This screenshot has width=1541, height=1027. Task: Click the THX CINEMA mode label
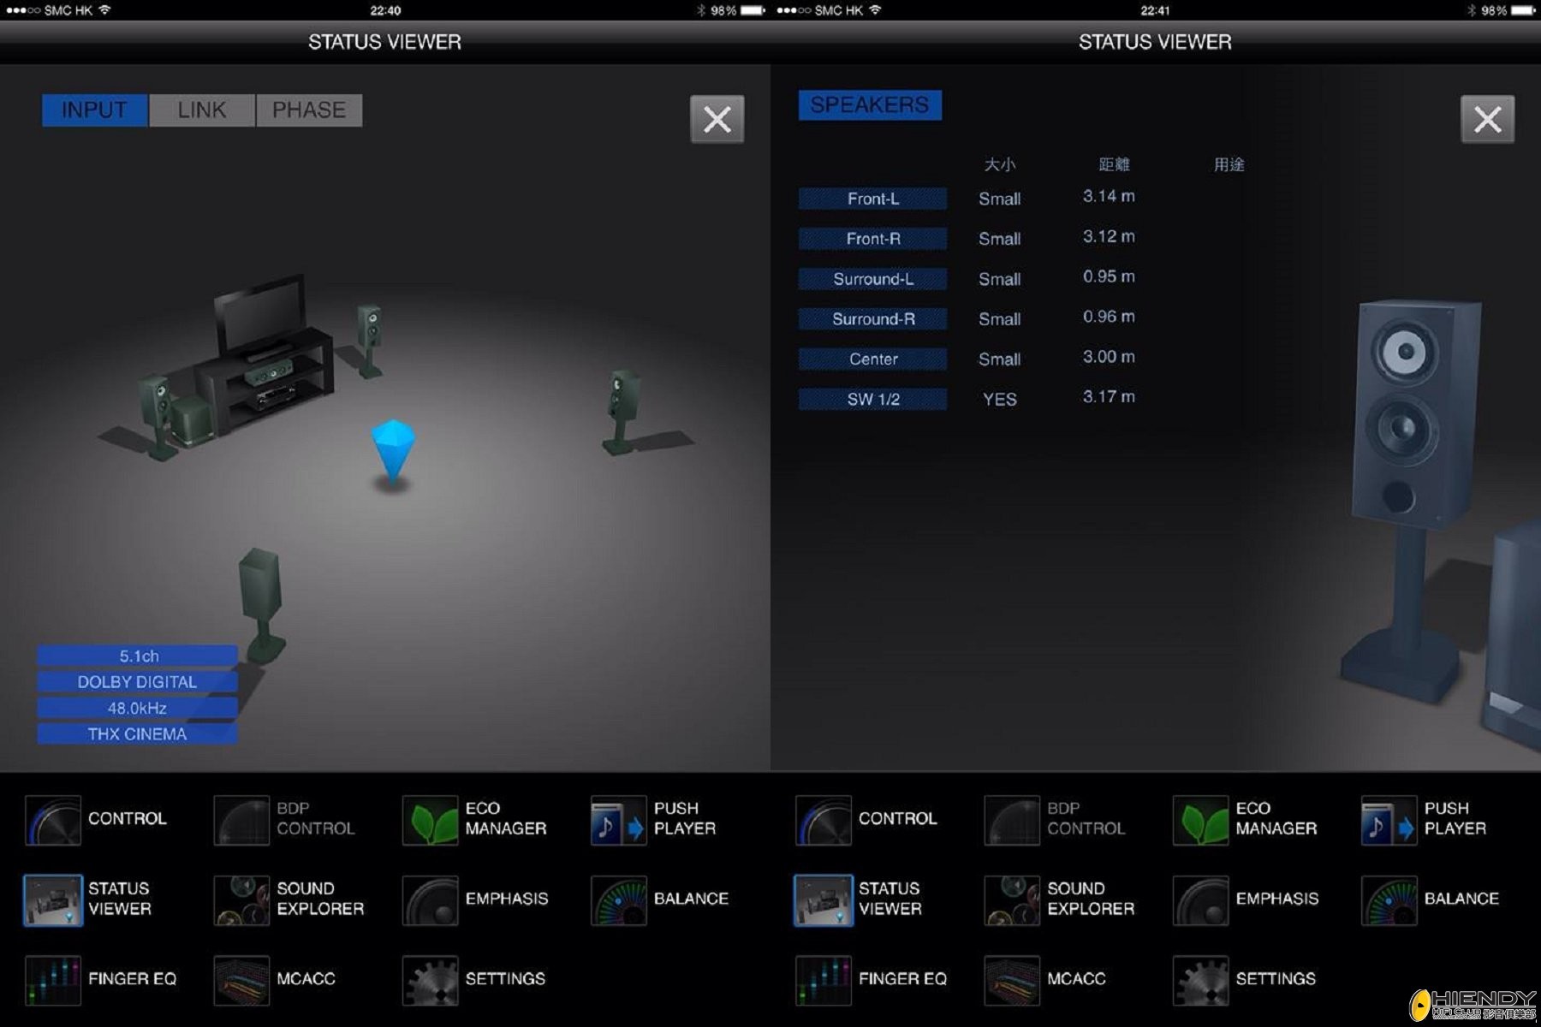[138, 734]
